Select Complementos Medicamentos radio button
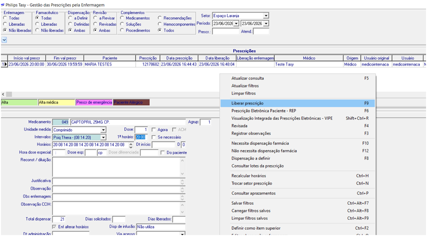The image size is (427, 236). coord(122,18)
